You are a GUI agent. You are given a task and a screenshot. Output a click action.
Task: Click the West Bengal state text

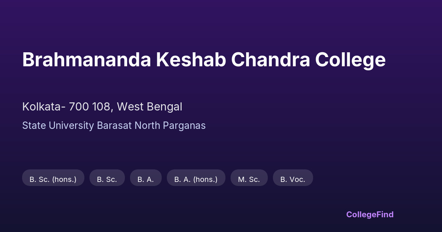point(149,107)
